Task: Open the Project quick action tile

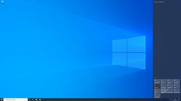Action: point(157,91)
